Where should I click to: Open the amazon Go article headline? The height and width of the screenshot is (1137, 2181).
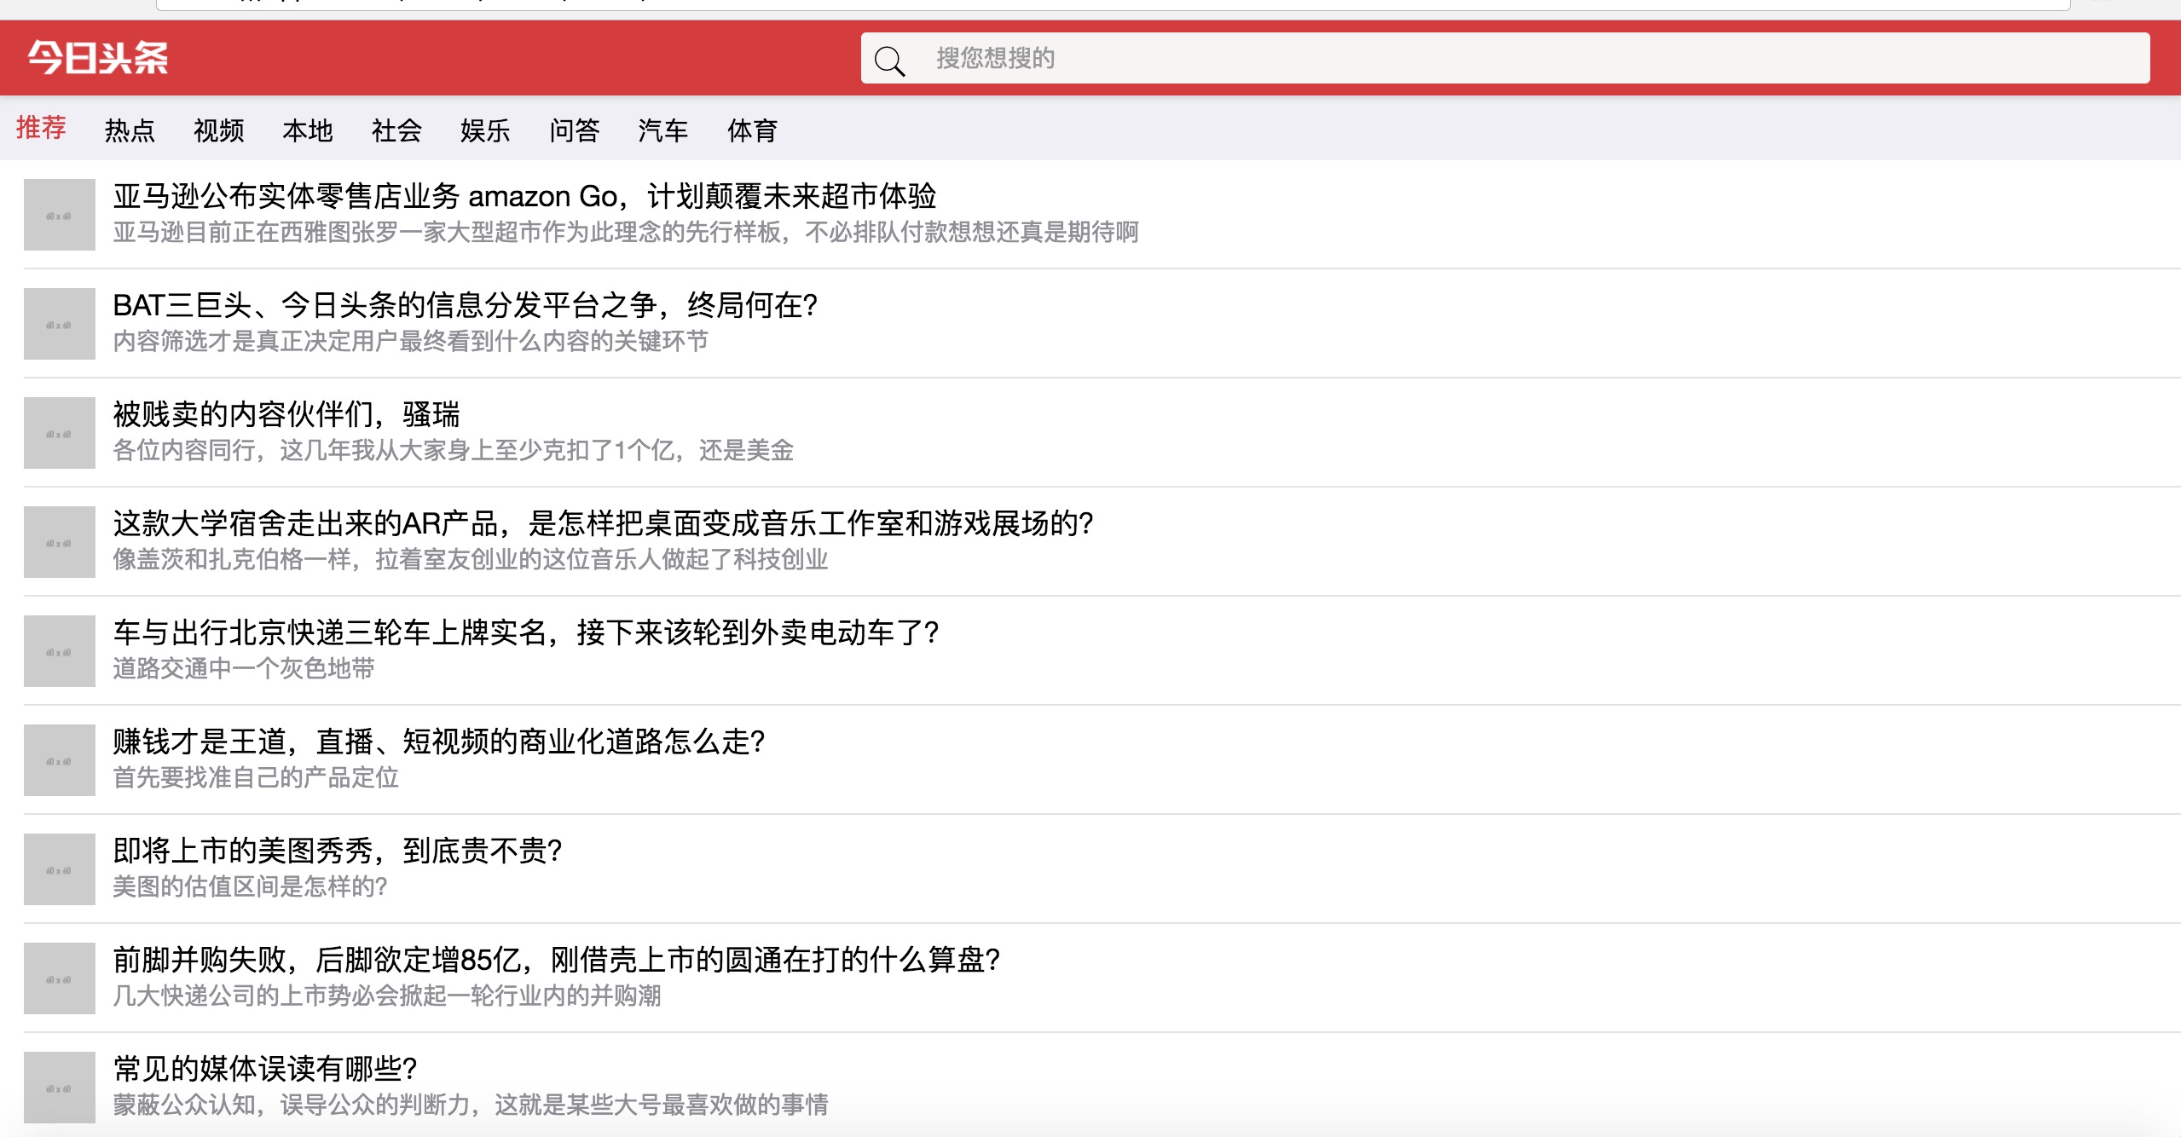pos(524,196)
